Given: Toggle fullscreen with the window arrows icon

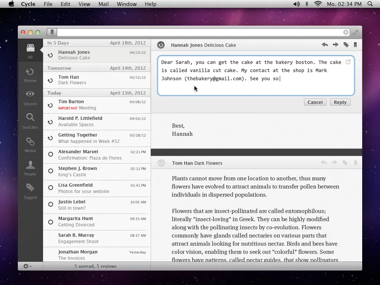Looking at the screenshot, I should tap(356, 33).
